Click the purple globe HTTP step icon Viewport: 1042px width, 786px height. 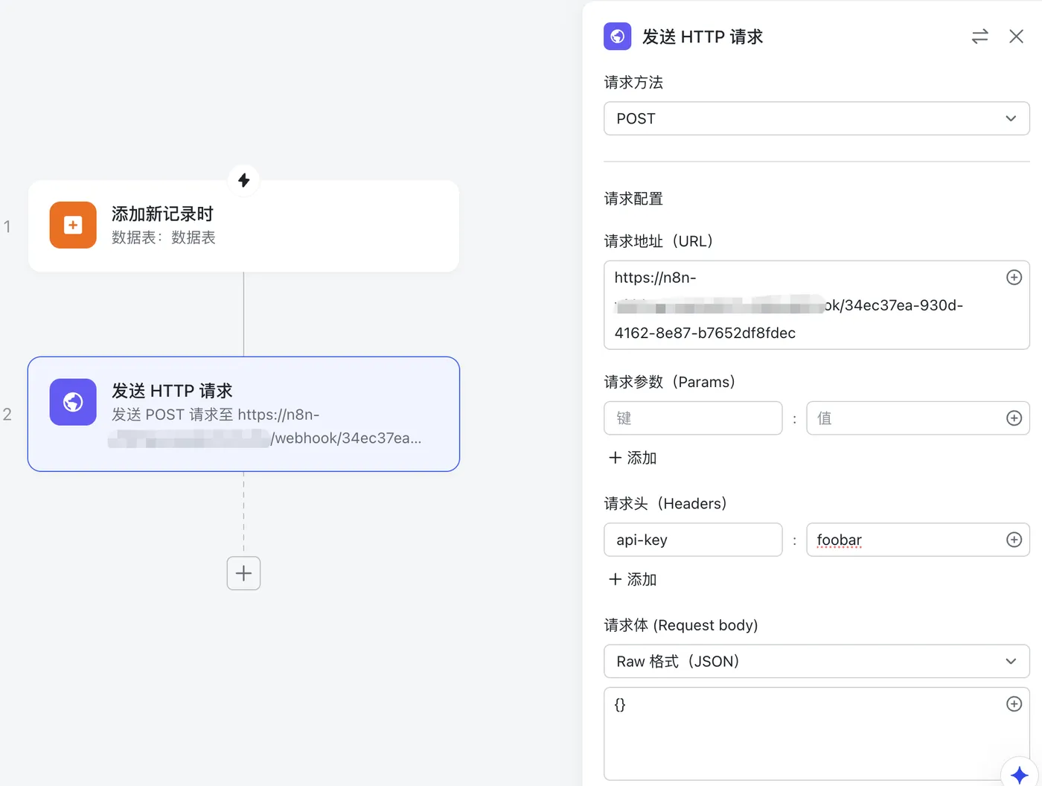73,402
